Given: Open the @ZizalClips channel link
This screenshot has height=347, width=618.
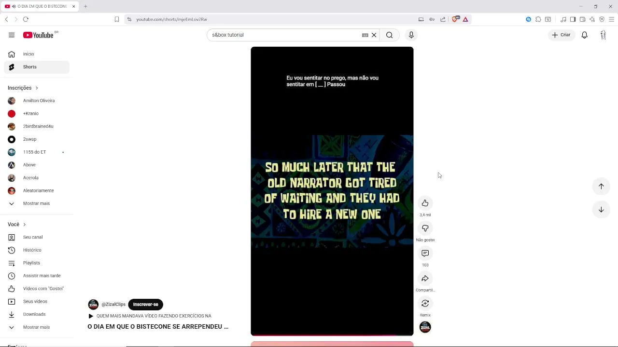Looking at the screenshot, I should (x=113, y=304).
